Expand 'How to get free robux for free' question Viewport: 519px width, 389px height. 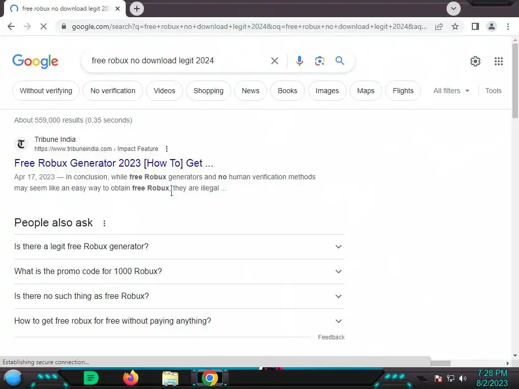click(x=179, y=321)
